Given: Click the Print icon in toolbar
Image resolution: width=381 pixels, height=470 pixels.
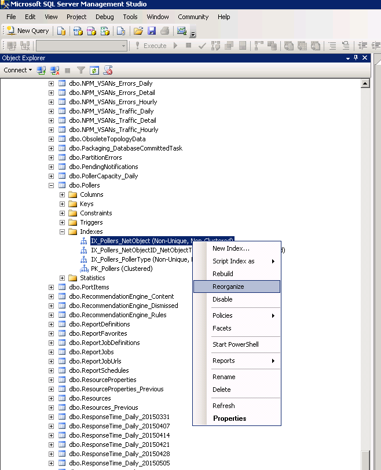Looking at the screenshot, I should click(x=164, y=31).
